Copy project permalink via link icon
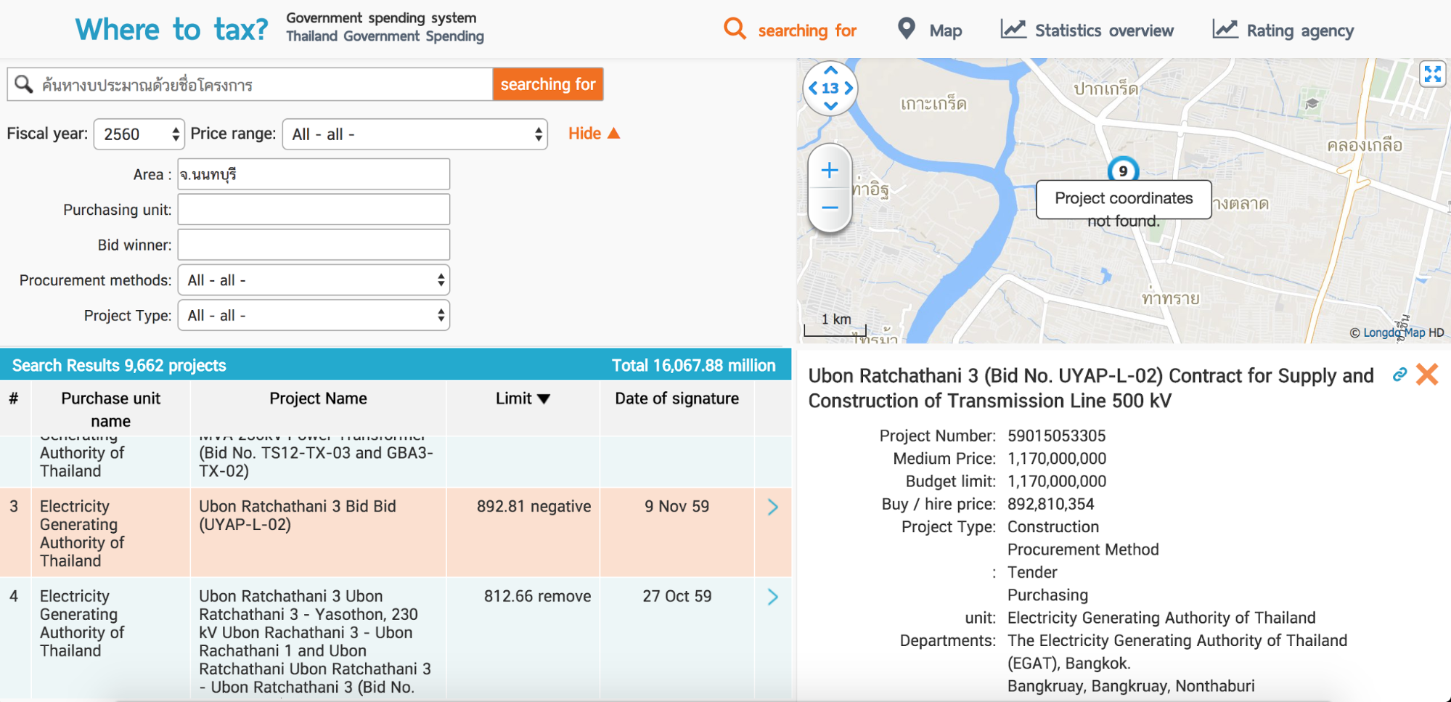 pyautogui.click(x=1399, y=375)
